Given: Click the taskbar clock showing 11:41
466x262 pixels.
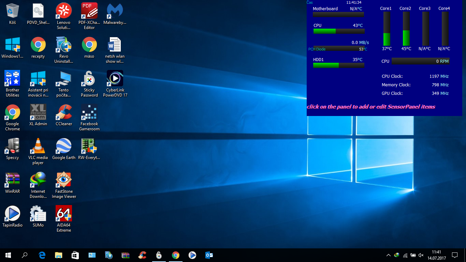Looking at the screenshot, I should click(x=436, y=255).
